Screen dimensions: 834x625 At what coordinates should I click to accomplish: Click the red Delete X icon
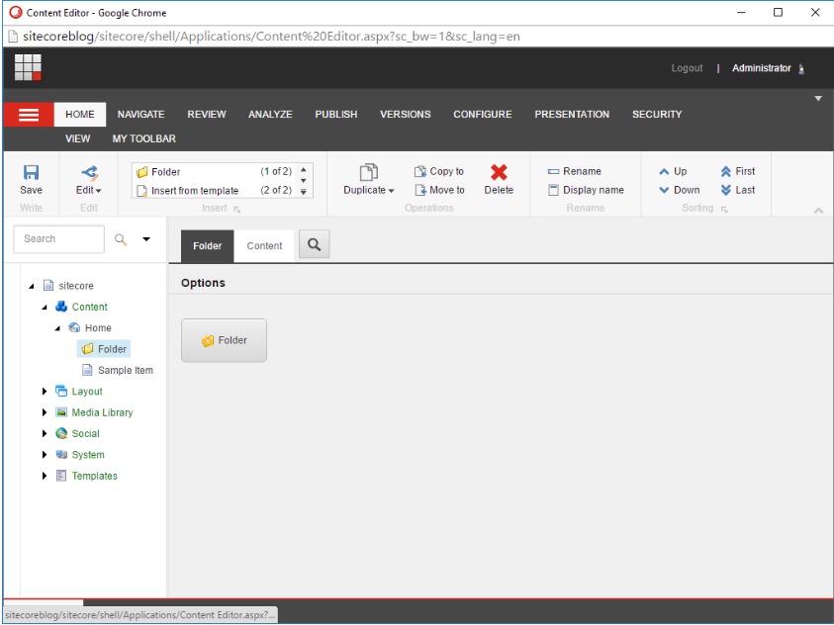[499, 172]
